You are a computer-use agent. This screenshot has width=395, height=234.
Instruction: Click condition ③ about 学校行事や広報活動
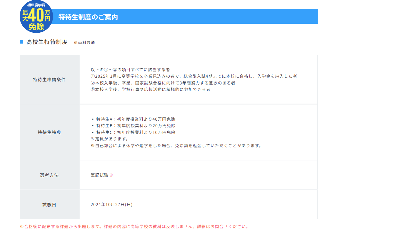150,89
